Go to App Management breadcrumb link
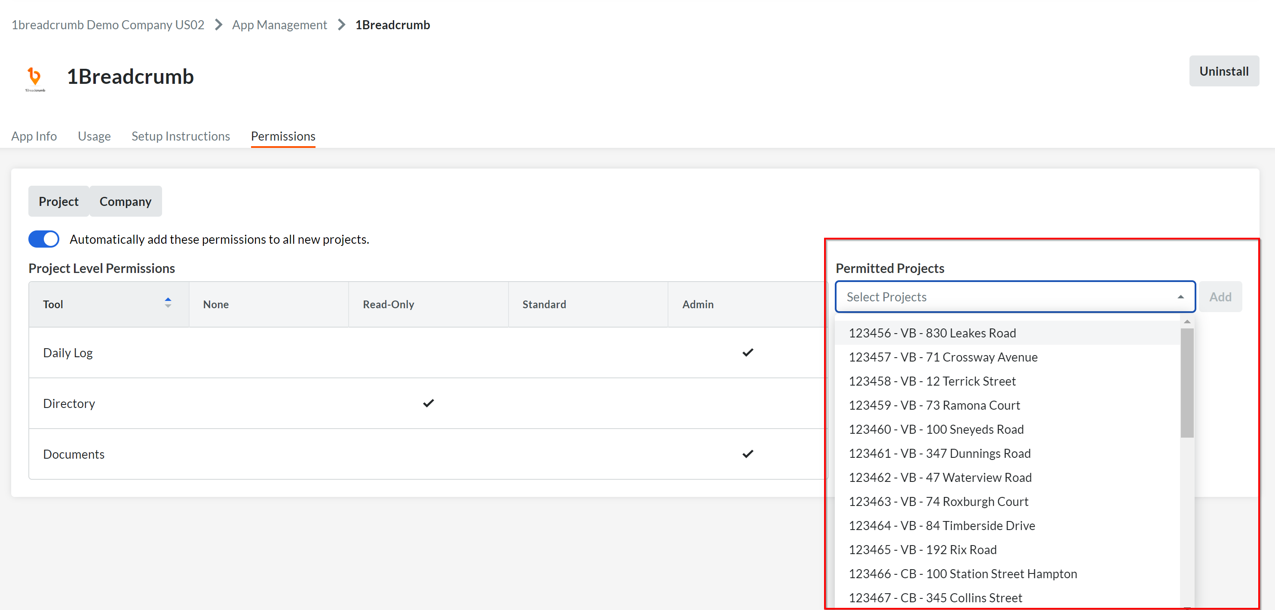 [x=280, y=25]
